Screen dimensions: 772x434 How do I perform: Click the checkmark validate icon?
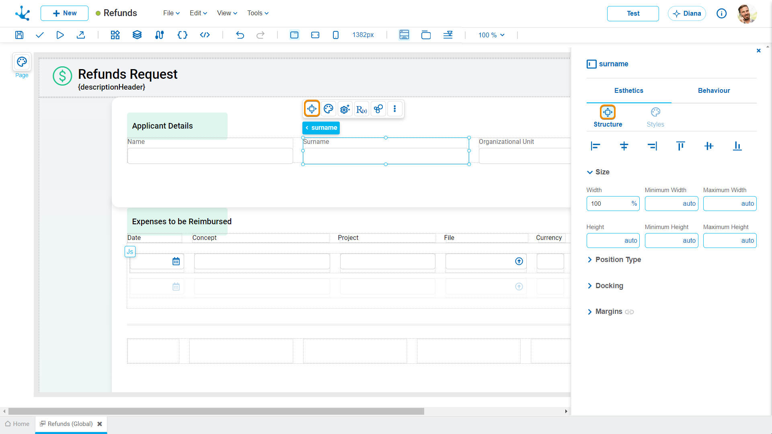point(39,35)
